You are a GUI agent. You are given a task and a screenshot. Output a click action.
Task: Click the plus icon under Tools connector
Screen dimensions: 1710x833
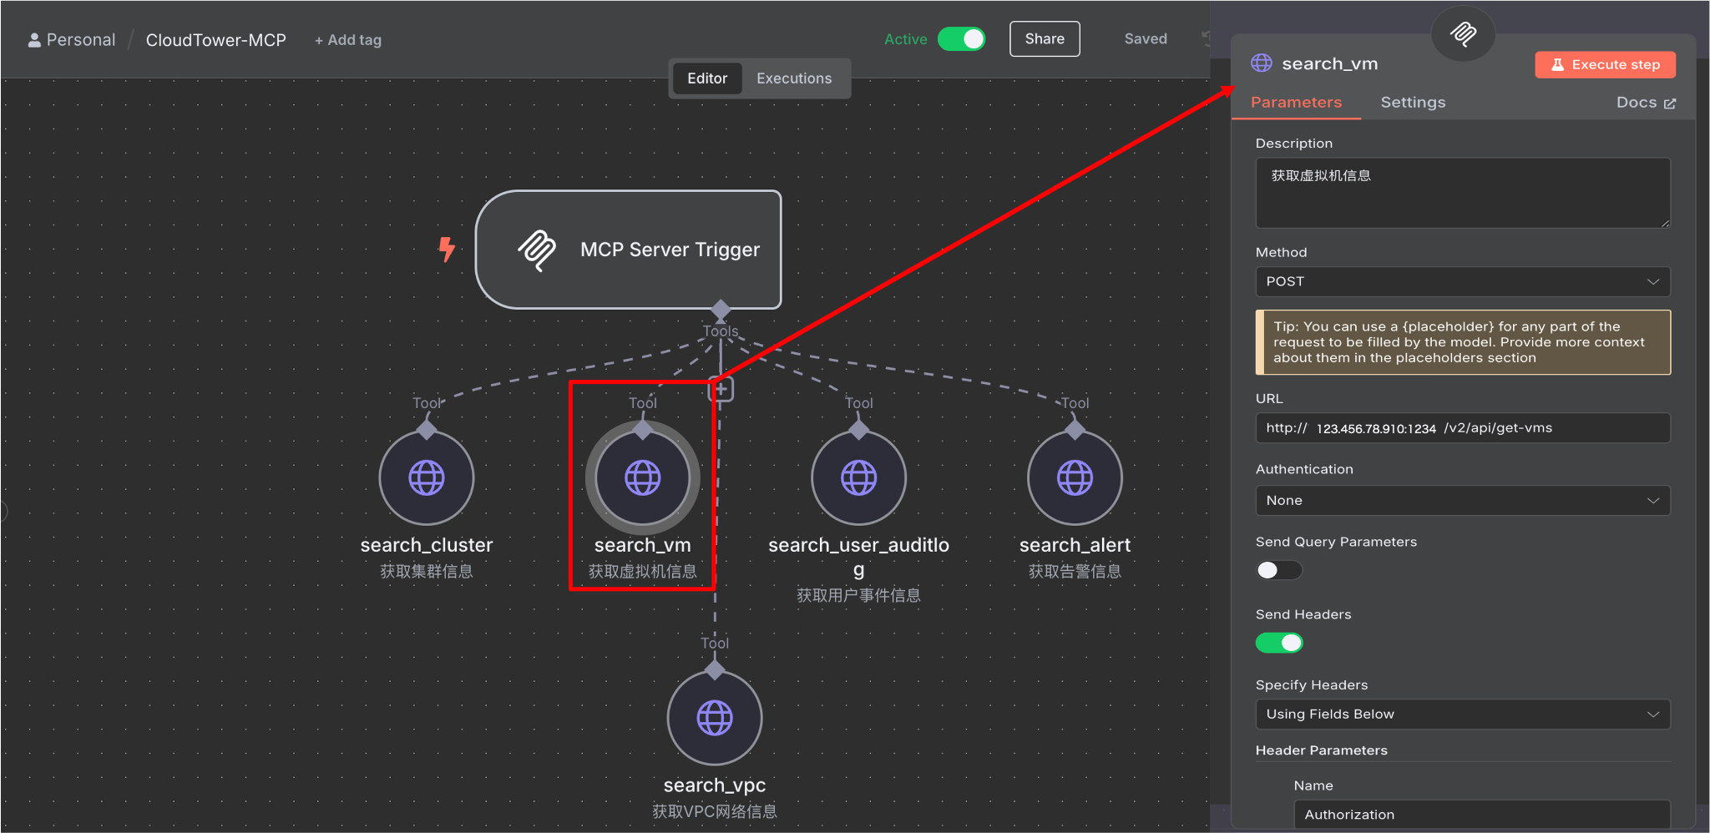point(721,389)
